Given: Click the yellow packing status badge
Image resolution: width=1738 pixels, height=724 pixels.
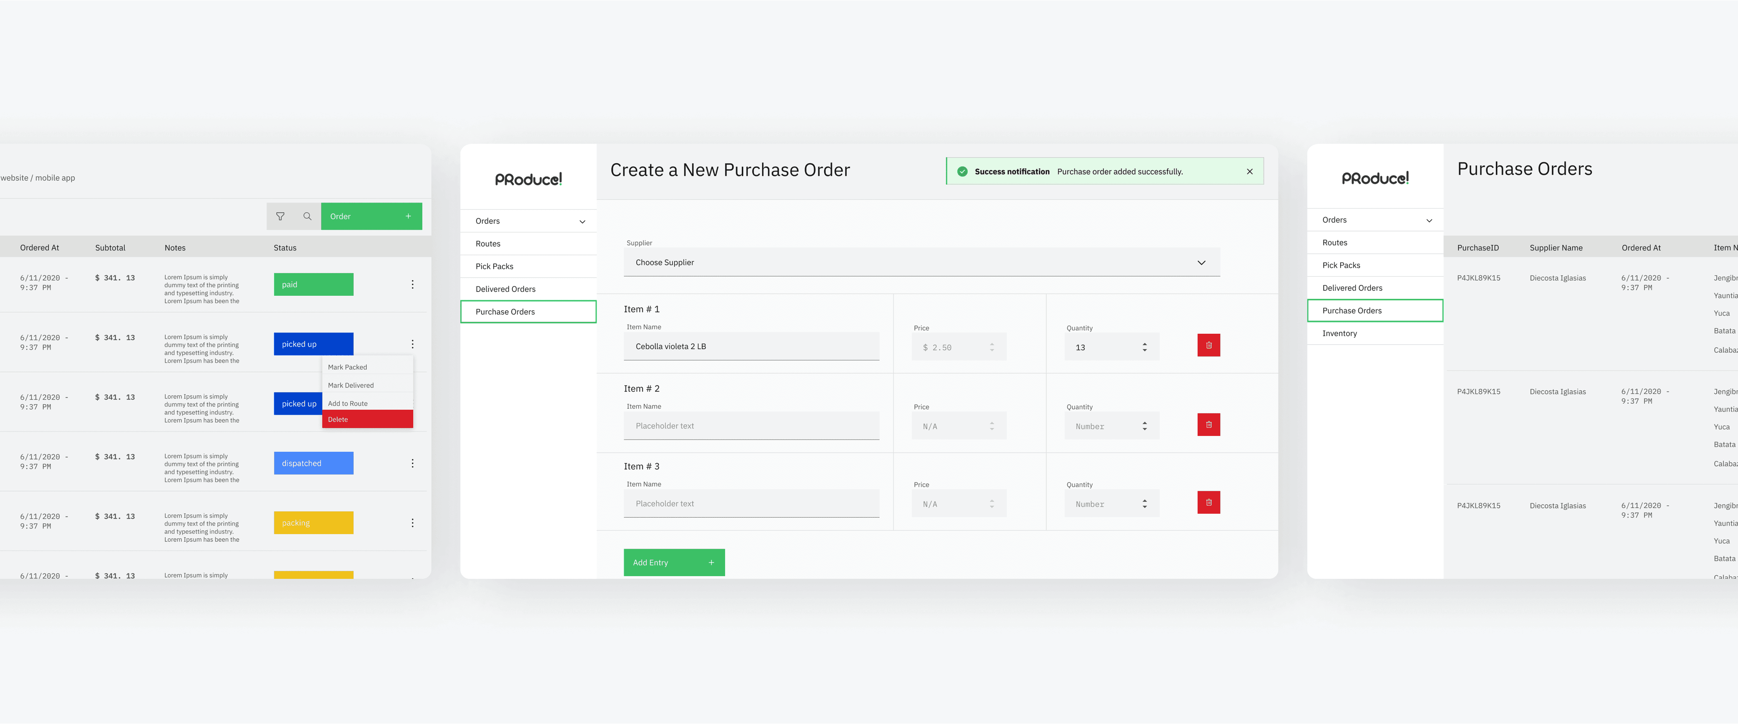Looking at the screenshot, I should 314,523.
